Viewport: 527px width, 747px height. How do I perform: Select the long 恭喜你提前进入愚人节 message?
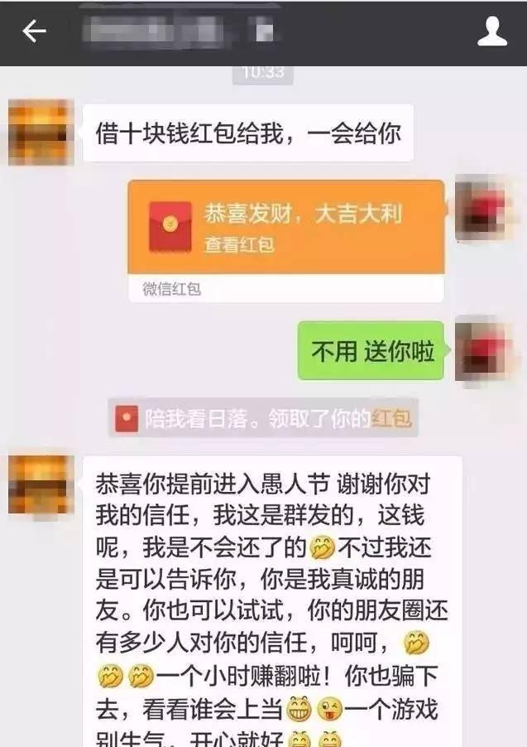pyautogui.click(x=272, y=601)
